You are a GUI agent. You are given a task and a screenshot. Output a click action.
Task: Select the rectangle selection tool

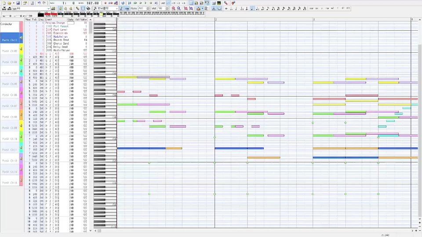83,8
